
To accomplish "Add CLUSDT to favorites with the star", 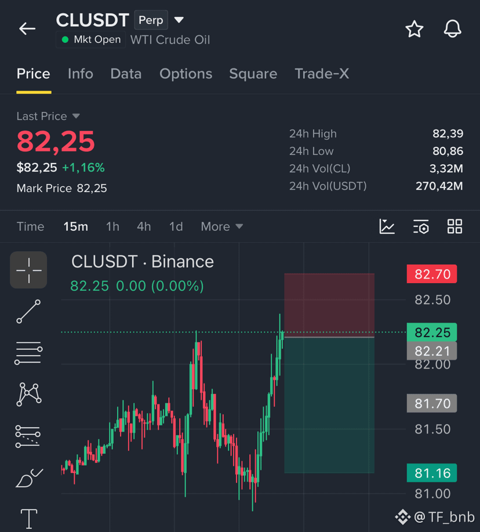I will click(414, 29).
